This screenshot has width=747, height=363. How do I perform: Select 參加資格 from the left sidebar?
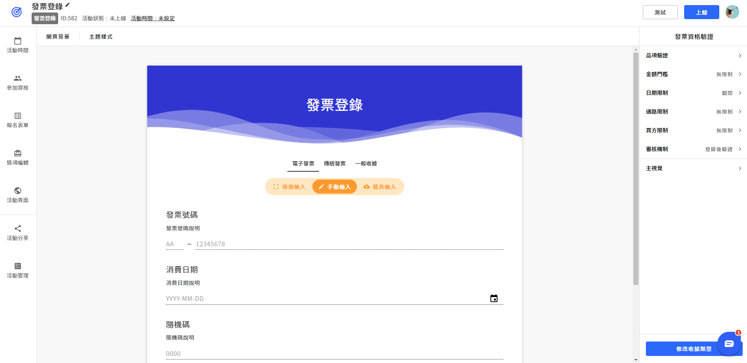(x=17, y=82)
